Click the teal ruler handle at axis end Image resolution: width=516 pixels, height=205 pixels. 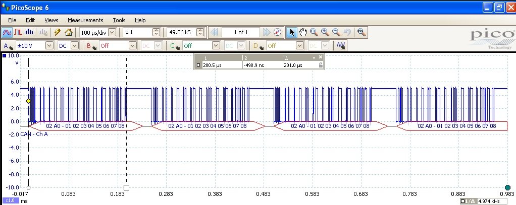coord(507,187)
